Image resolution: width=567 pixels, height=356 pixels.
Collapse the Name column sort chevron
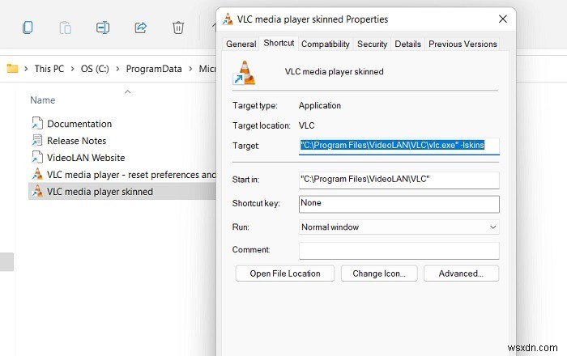127,91
